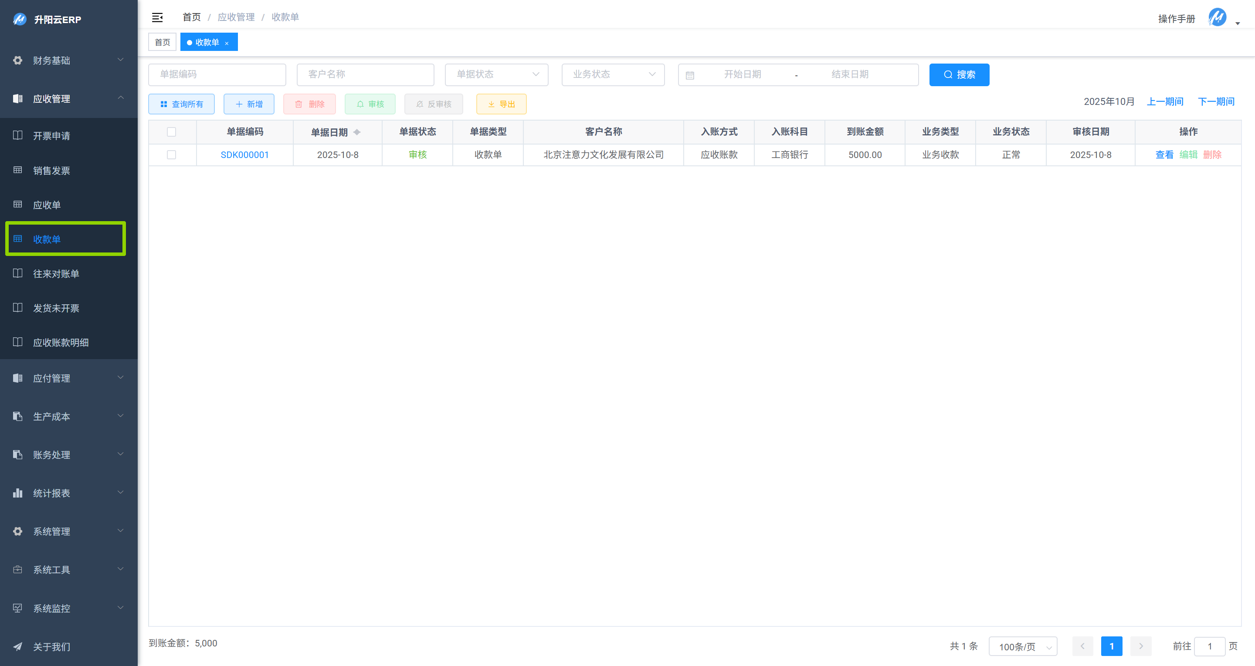
Task: Toggle the select-all checkbox in table header
Action: (172, 132)
